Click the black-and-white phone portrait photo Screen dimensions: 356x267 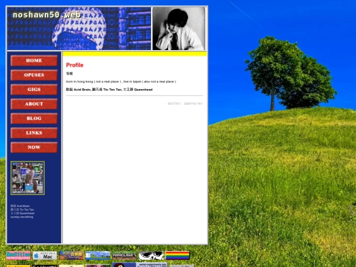coord(179,28)
